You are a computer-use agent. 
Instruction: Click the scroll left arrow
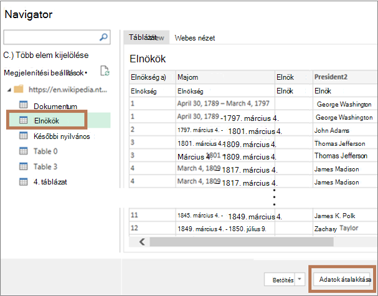pos(142,242)
